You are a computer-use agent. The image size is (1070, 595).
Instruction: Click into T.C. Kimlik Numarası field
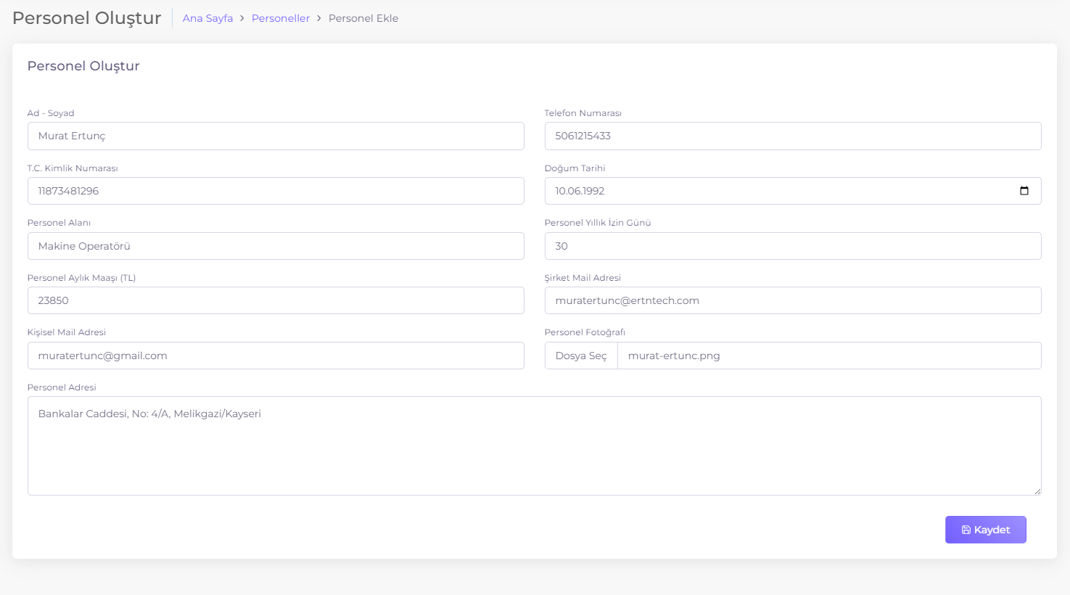(276, 191)
